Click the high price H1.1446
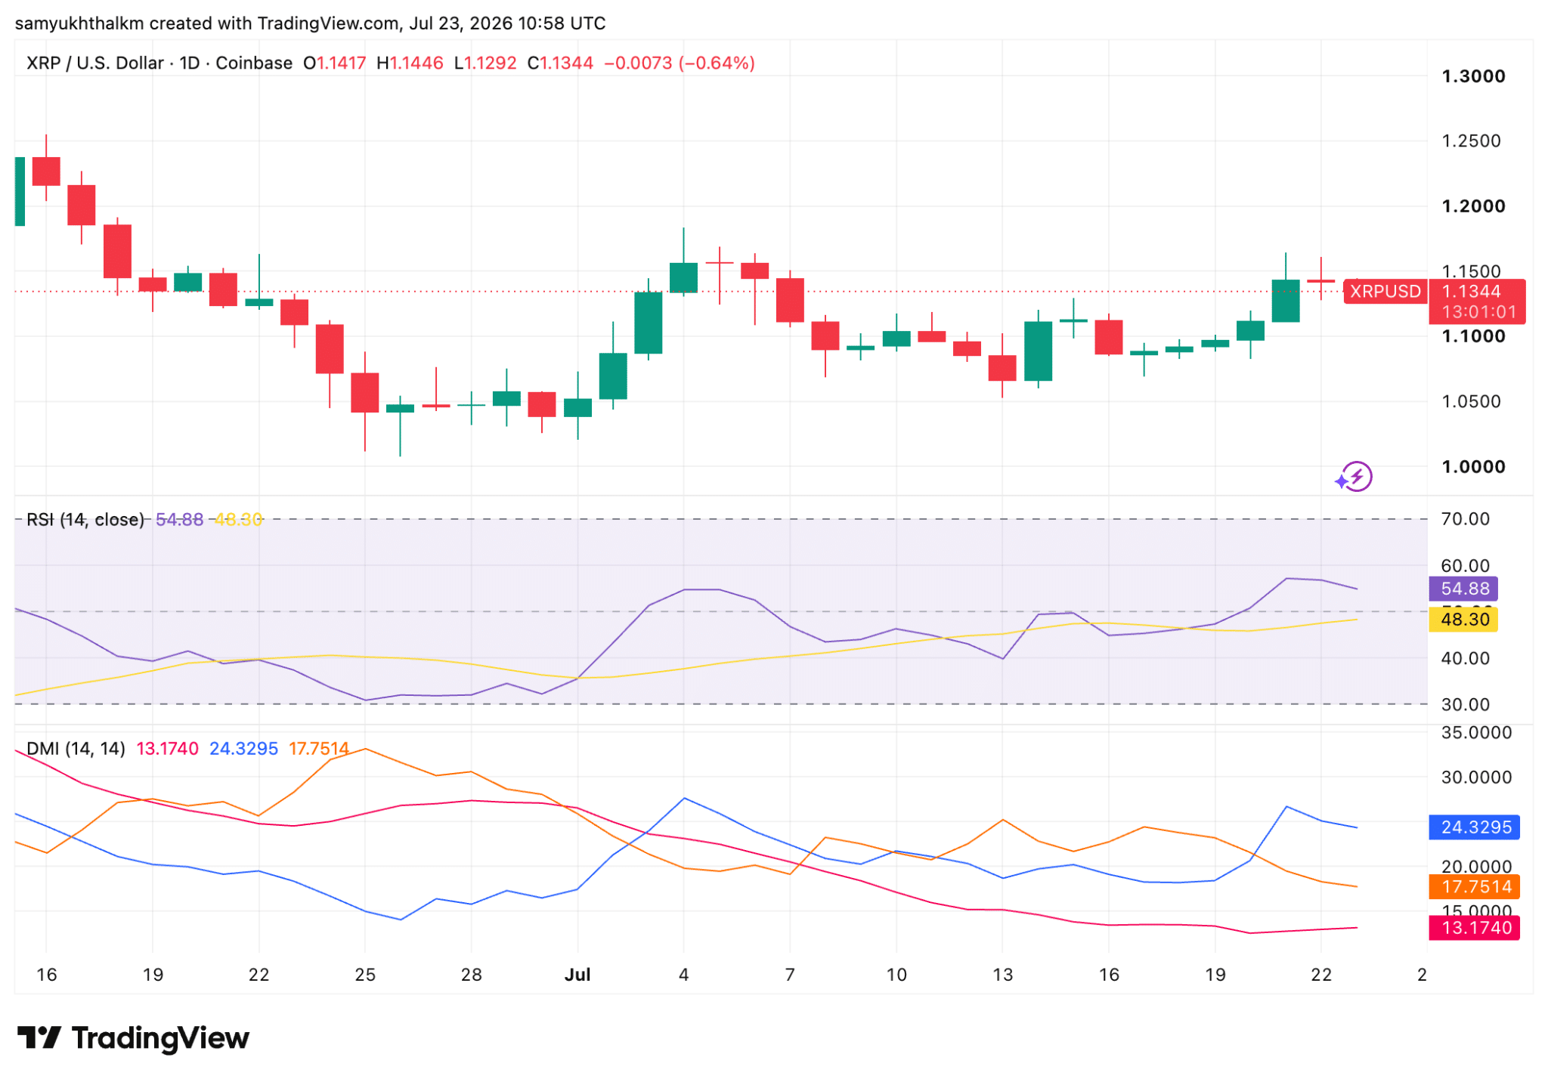1548x1082 pixels. point(410,63)
